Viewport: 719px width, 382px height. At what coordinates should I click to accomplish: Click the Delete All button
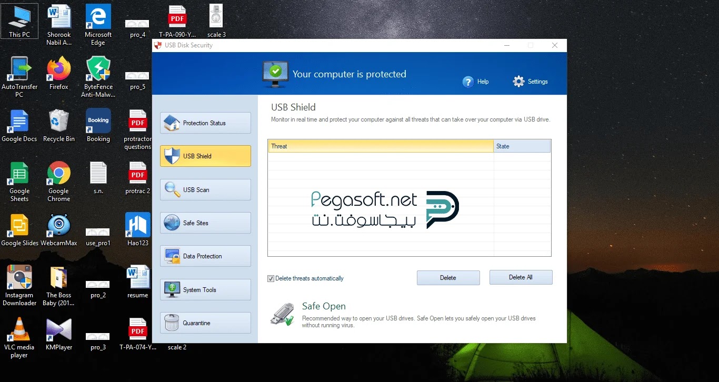click(521, 277)
